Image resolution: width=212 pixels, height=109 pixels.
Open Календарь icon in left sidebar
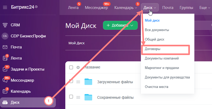click(5, 91)
